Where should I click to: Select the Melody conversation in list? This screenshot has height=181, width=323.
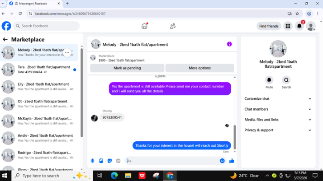point(39,53)
